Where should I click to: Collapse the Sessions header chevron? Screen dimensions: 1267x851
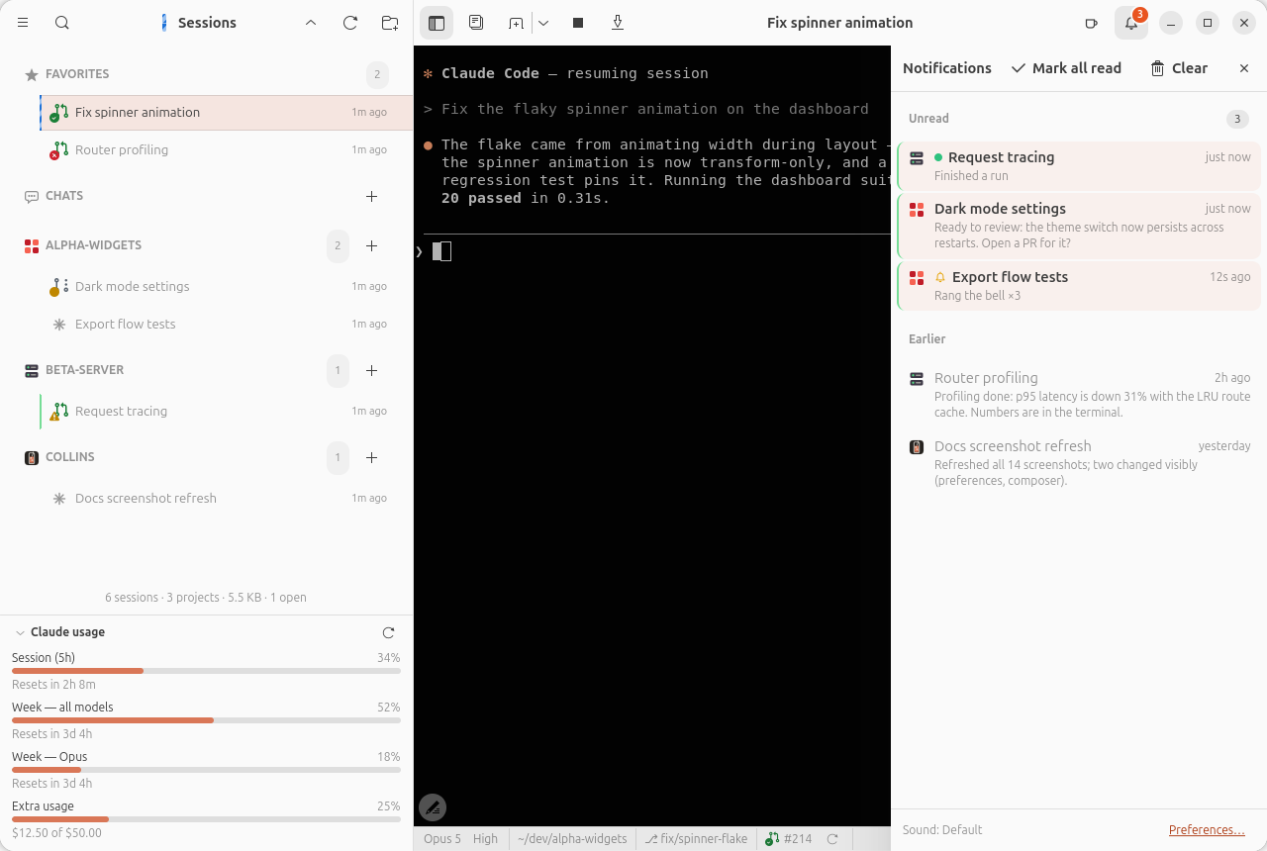(311, 23)
